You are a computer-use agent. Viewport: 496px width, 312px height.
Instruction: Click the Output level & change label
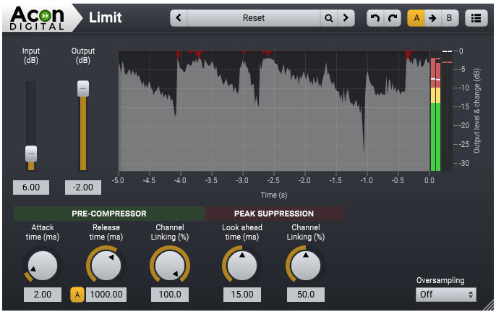click(476, 111)
